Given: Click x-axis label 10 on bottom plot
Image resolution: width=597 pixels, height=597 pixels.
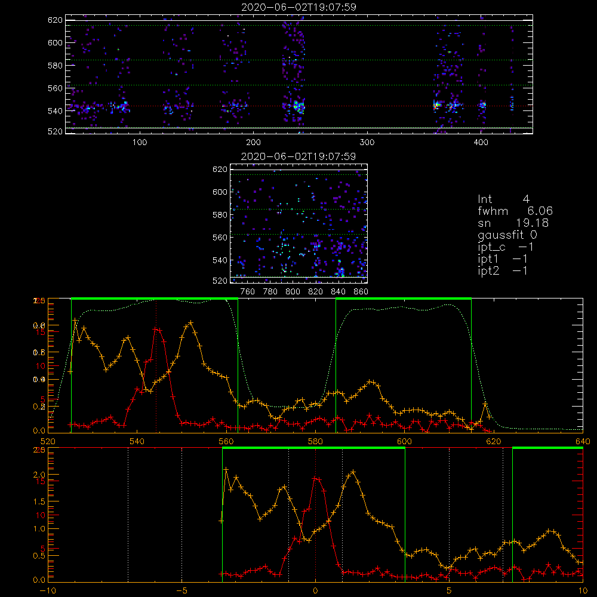Looking at the screenshot, I should 583,591.
